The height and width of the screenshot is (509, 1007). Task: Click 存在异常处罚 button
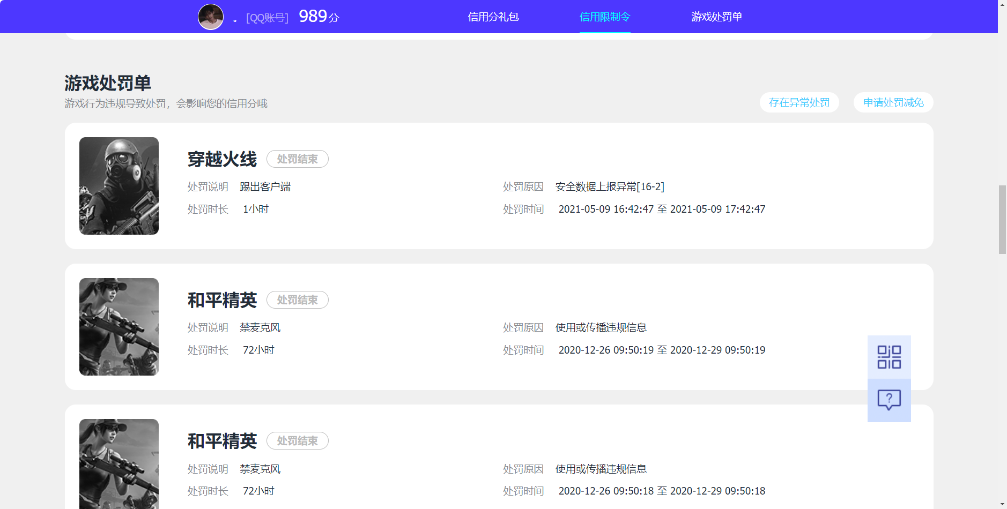[799, 102]
